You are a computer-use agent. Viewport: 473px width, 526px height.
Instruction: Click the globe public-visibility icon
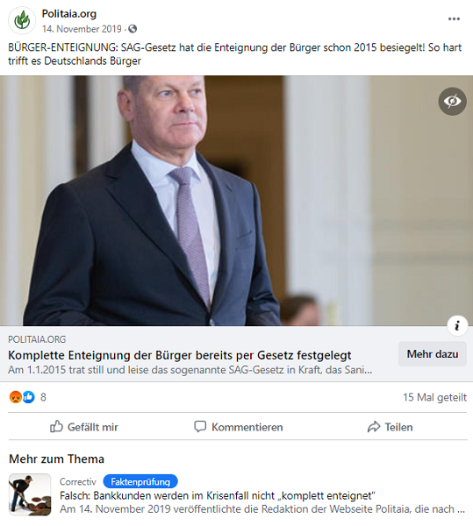click(x=133, y=29)
